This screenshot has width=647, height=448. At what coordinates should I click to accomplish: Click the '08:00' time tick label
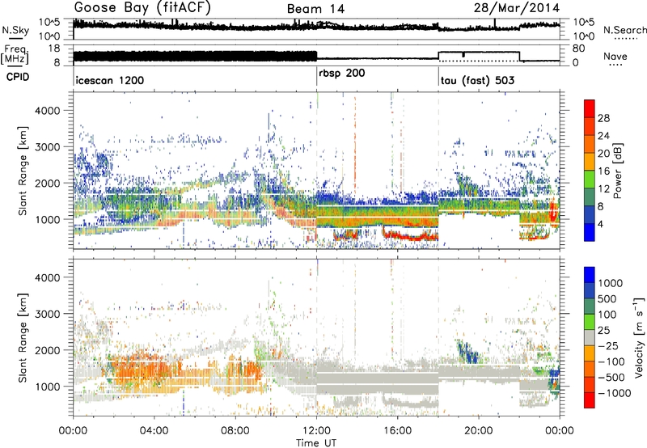235,431
